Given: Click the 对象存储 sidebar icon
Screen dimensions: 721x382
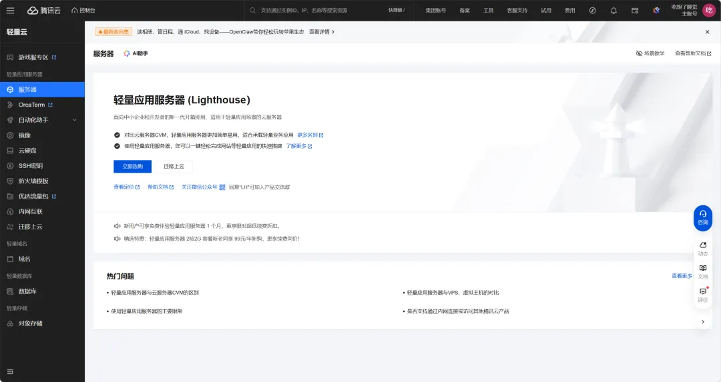Looking at the screenshot, I should point(10,323).
